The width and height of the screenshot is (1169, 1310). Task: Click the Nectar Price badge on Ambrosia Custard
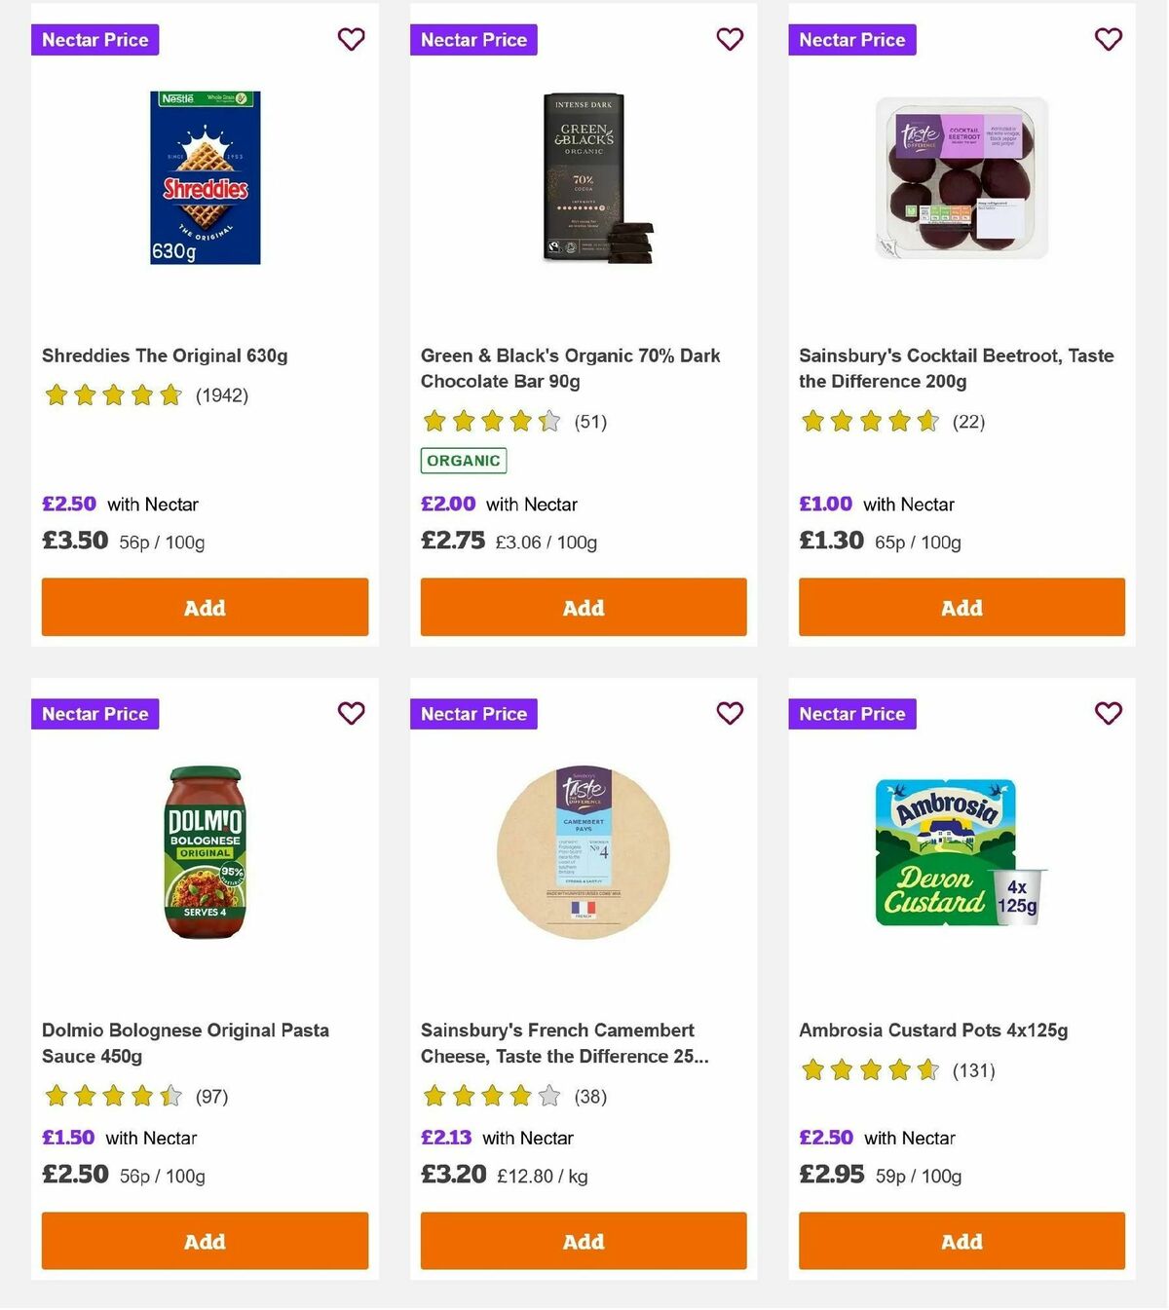852,714
